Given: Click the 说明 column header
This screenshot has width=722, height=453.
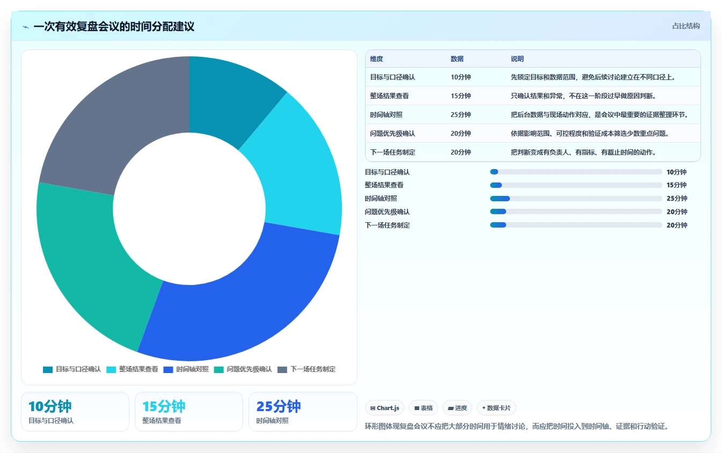Looking at the screenshot, I should (x=517, y=59).
